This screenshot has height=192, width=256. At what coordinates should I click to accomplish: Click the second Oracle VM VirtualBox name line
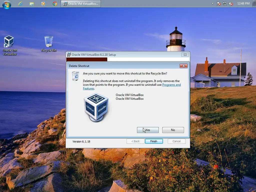130,99
